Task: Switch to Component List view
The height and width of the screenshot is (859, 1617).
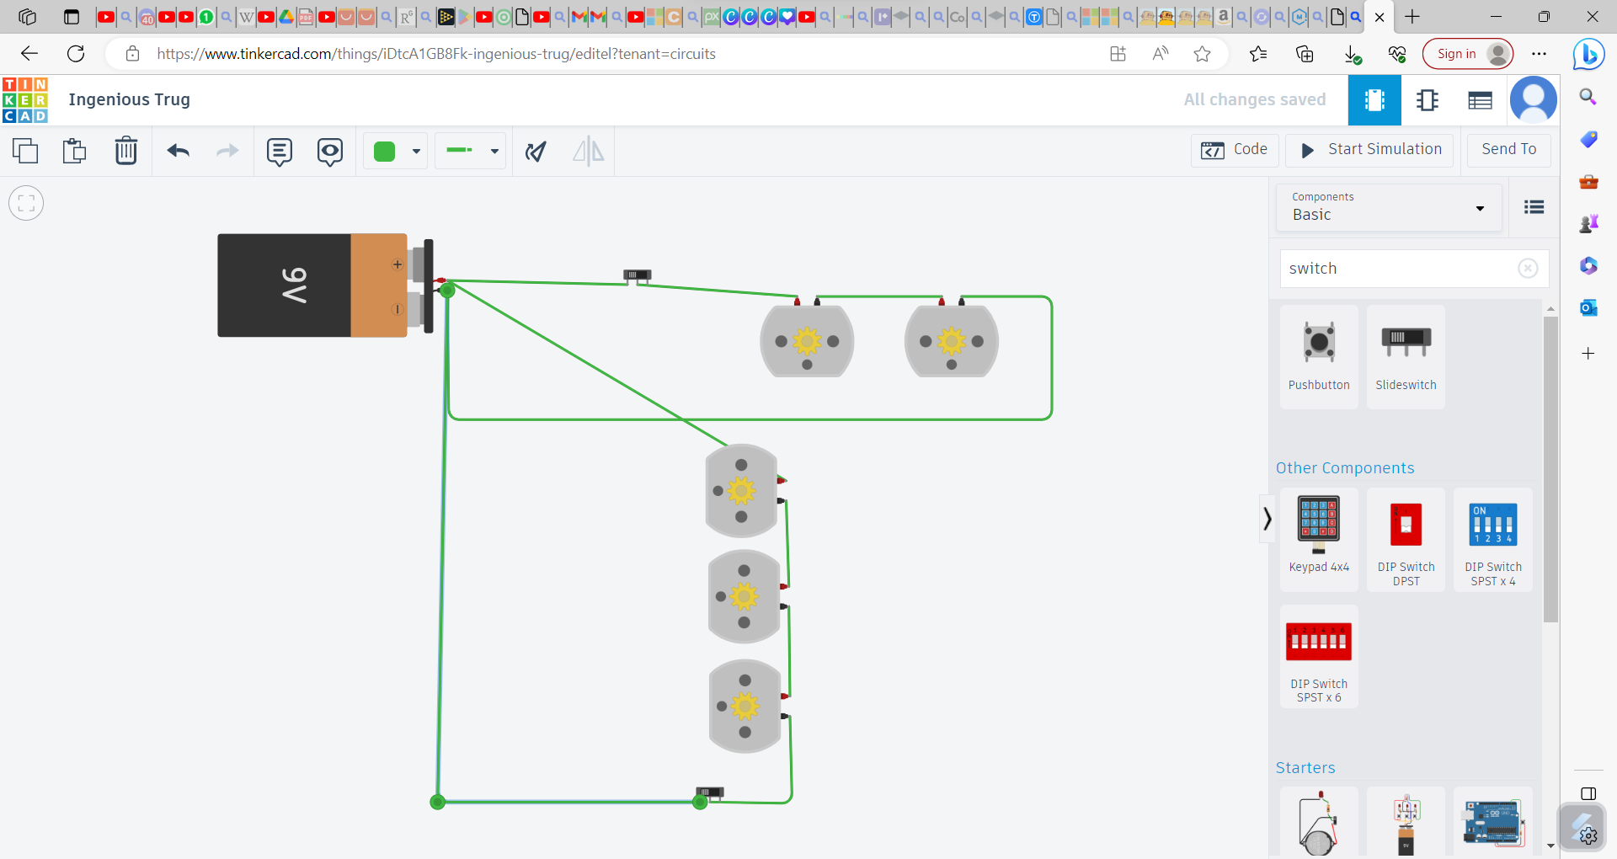Action: tap(1480, 100)
